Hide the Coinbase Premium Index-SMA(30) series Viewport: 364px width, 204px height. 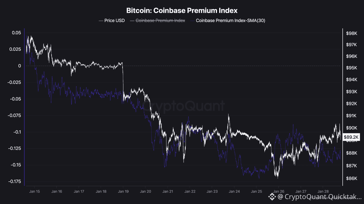(x=230, y=20)
